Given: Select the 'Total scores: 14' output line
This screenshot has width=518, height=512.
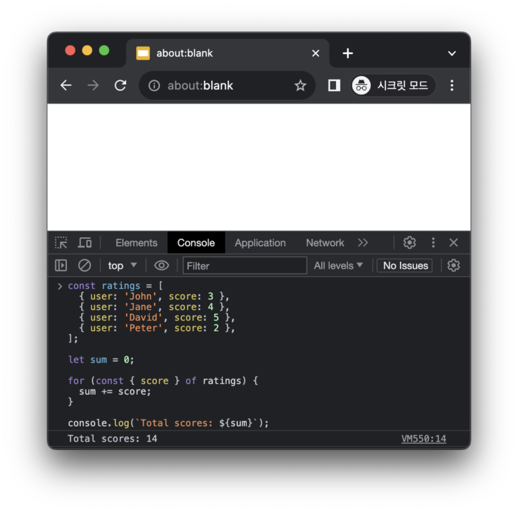Looking at the screenshot, I should click(113, 439).
